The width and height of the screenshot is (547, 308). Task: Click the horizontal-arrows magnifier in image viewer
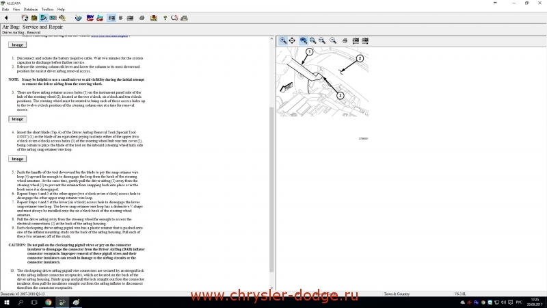click(x=322, y=40)
